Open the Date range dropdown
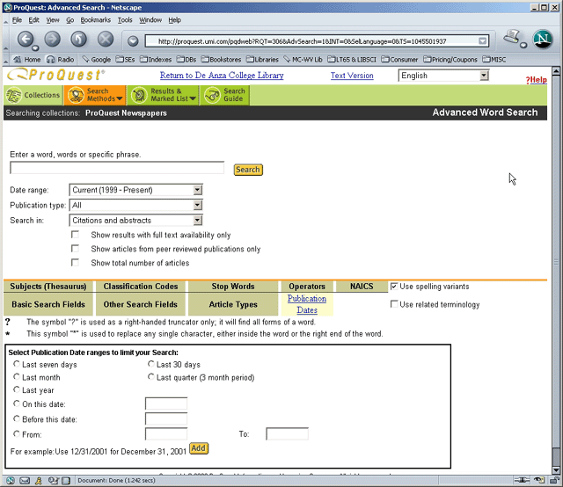Image resolution: width=563 pixels, height=487 pixels. [197, 190]
